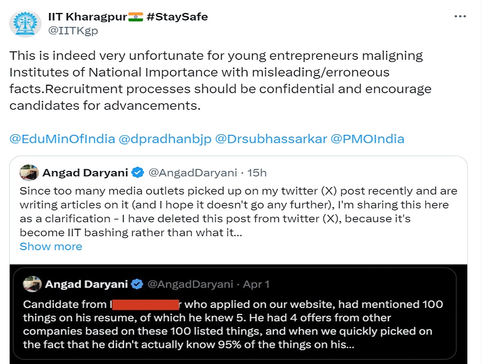484x364 pixels.
Task: Expand the truncated tweet with Show more
Action: [51, 246]
